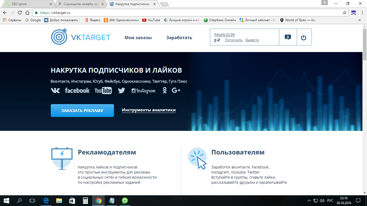Click Рекламодателям heading
Image resolution: width=367 pixels, height=206 pixels.
(107, 152)
